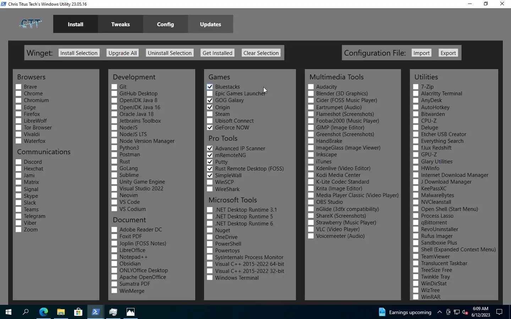The width and height of the screenshot is (511, 319).
Task: Check the Steam checkbox
Action: coord(210,114)
